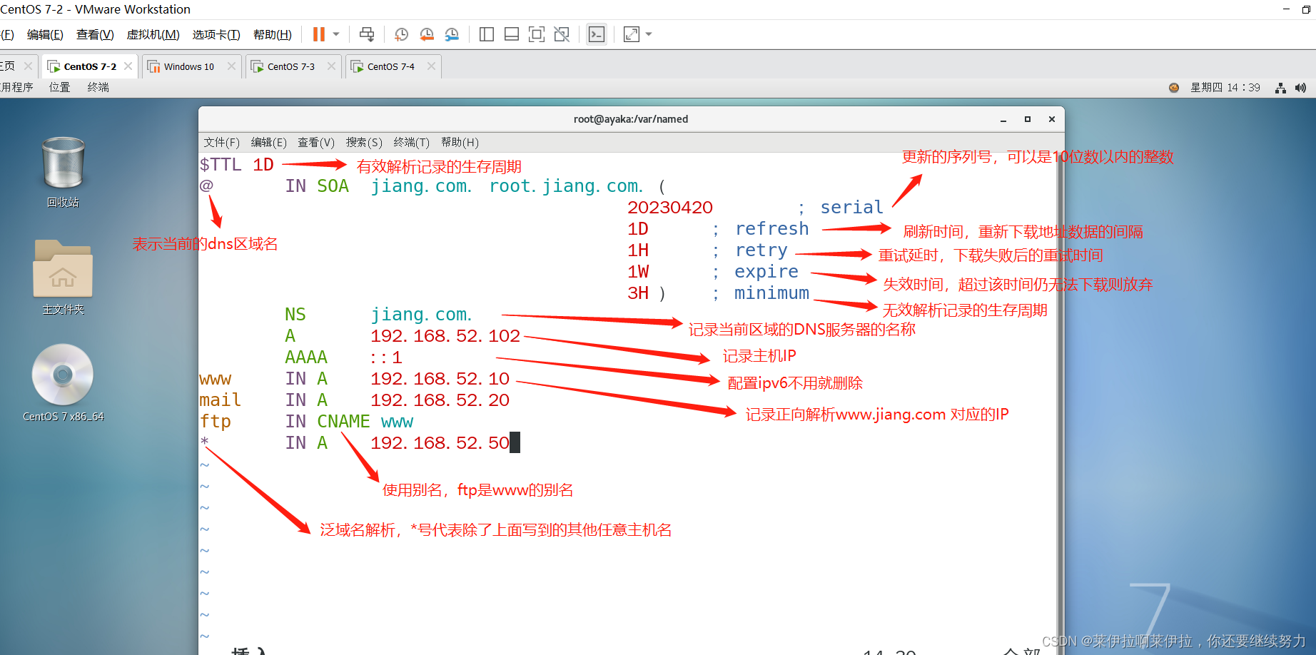1316x655 pixels.
Task: Open VMware 虚拟机(M) menu
Action: click(153, 34)
